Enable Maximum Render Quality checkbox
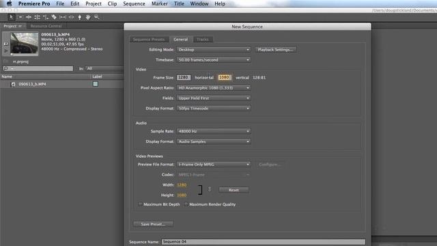Image resolution: width=437 pixels, height=246 pixels. coord(186,204)
